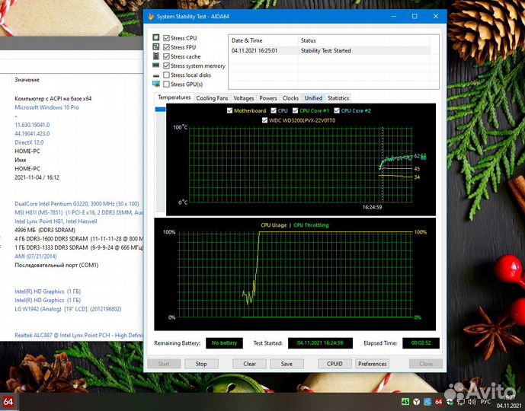Maximize the System Stability Test window
Viewport: 525px width, 411px height.
(x=415, y=16)
